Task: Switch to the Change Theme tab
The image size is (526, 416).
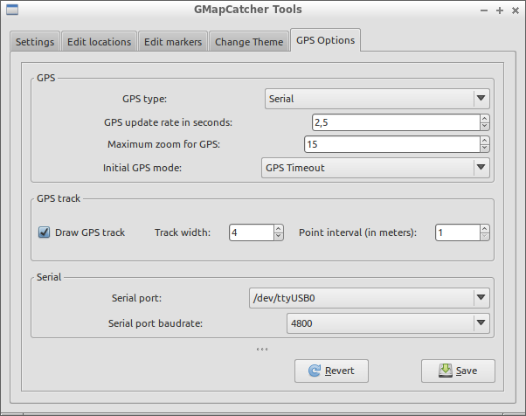Action: click(249, 42)
